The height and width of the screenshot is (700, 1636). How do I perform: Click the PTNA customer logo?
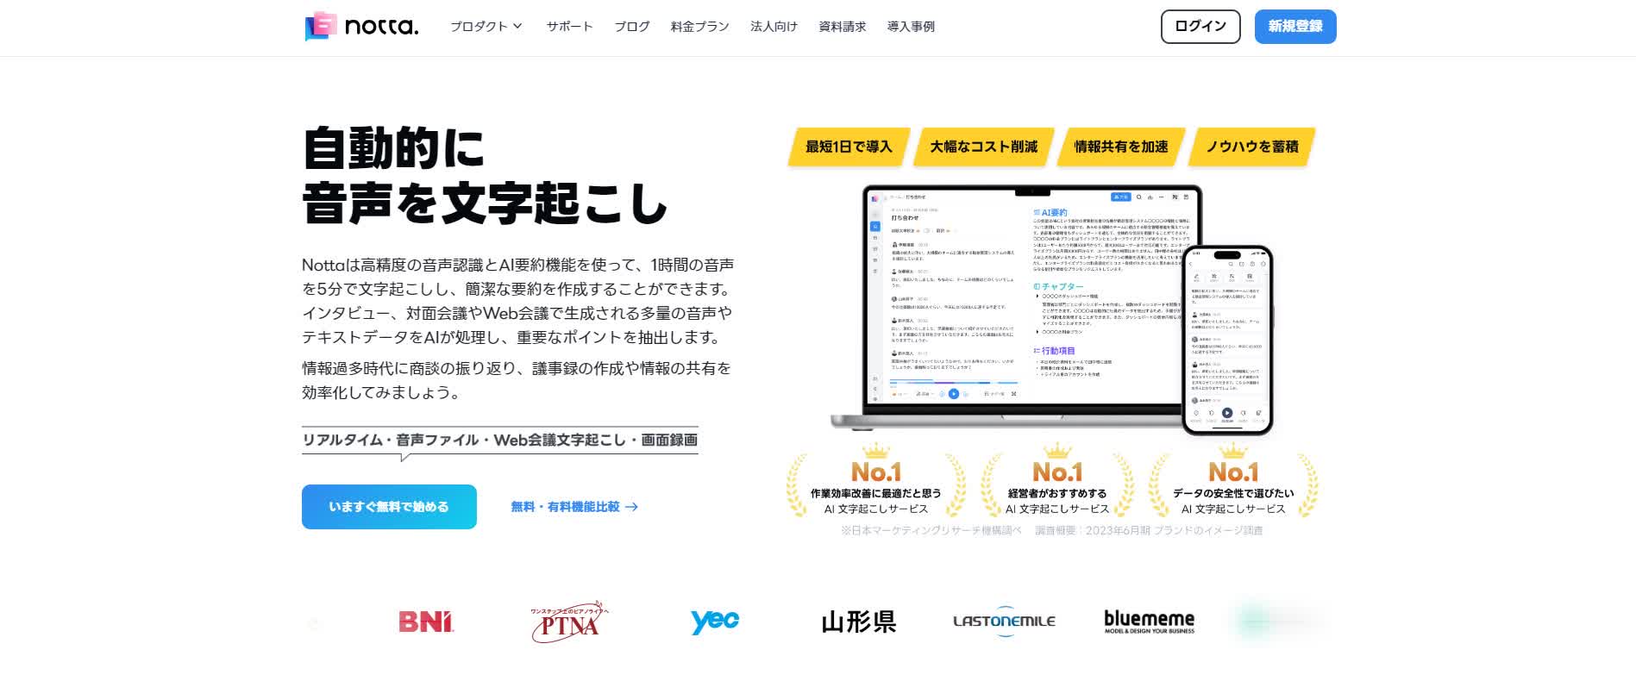click(569, 622)
